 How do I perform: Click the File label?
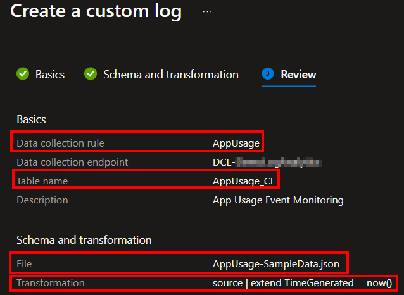tap(24, 263)
